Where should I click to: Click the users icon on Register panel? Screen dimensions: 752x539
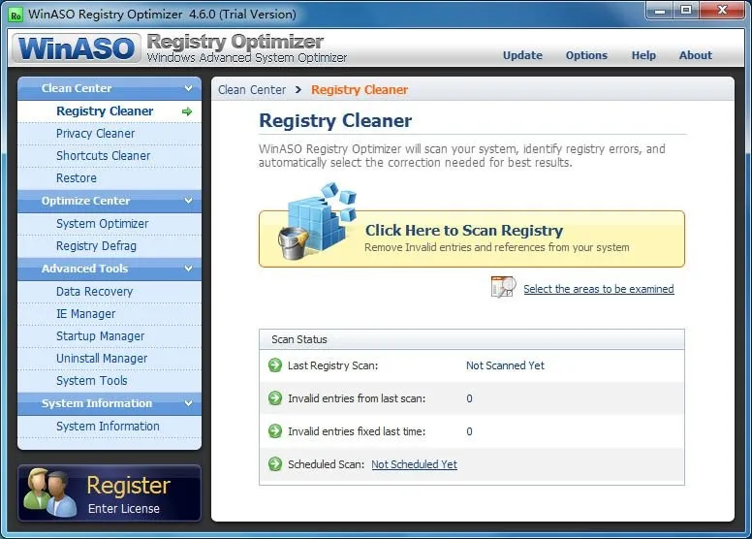pyautogui.click(x=49, y=491)
